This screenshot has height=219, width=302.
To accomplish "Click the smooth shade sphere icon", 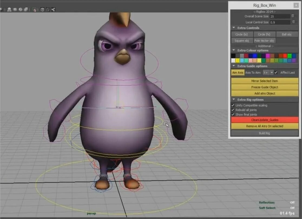I will 15,9.
